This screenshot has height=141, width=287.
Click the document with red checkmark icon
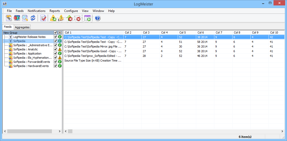[43, 18]
